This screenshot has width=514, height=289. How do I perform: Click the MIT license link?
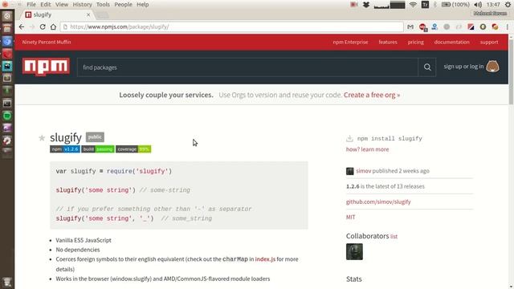pos(350,218)
